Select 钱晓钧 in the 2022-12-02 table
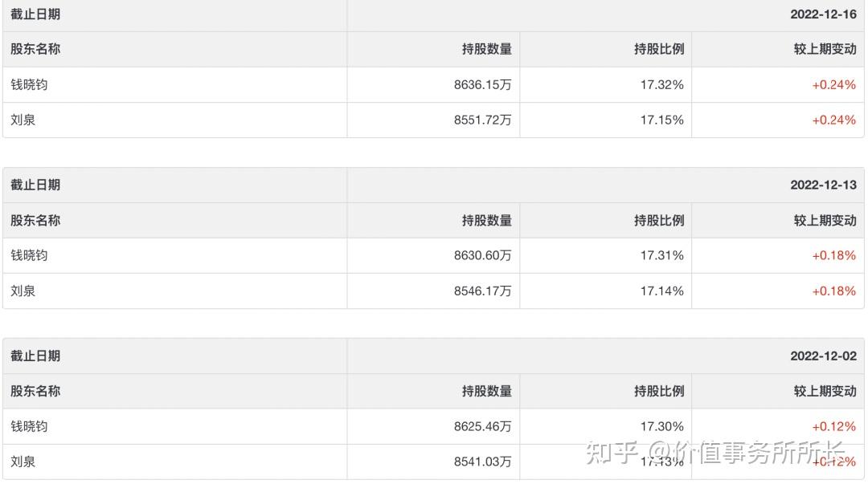 pos(29,426)
